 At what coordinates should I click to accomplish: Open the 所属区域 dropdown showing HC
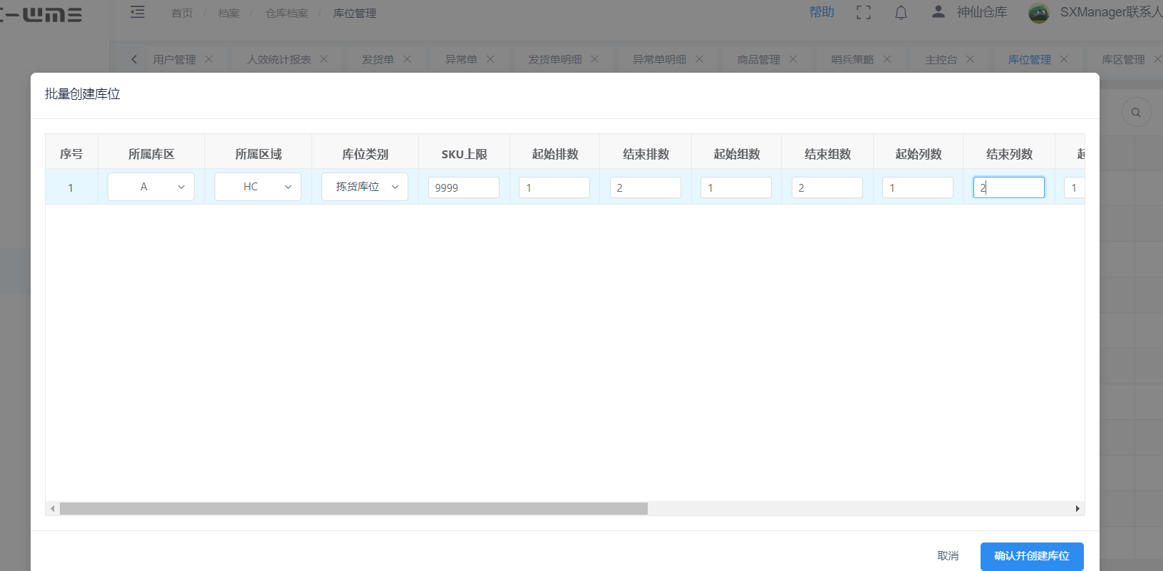258,187
